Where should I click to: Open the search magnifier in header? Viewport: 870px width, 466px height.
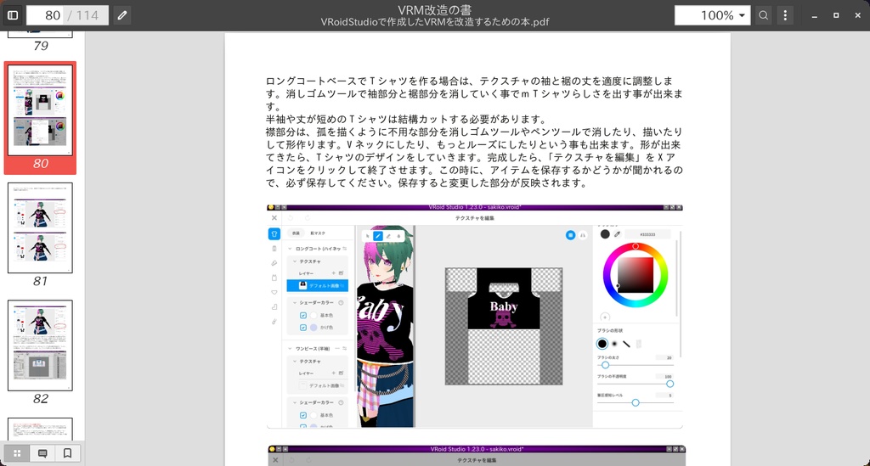pos(764,15)
